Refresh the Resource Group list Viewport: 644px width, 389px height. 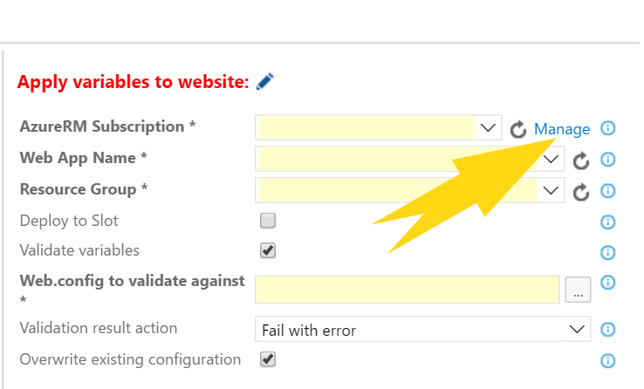pos(581,192)
